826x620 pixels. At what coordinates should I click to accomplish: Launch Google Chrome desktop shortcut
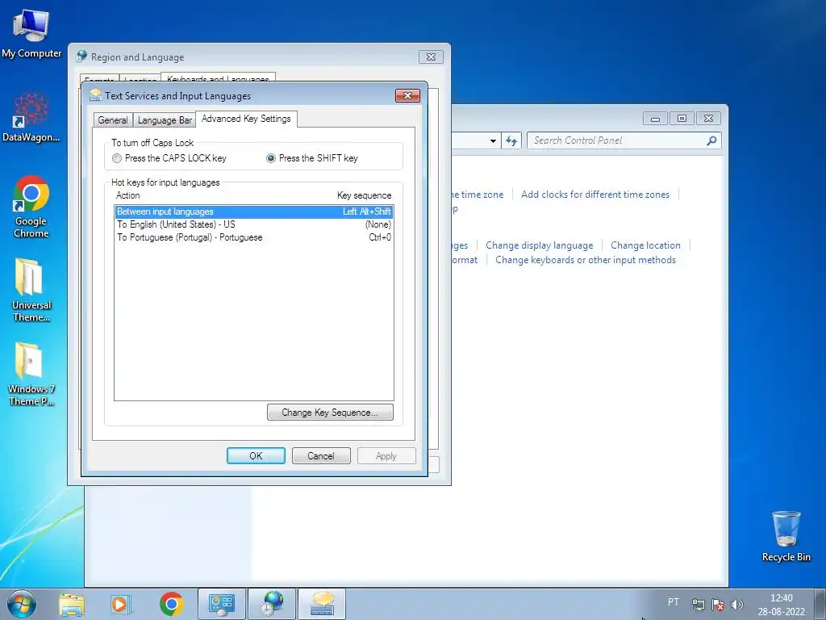tap(31, 207)
